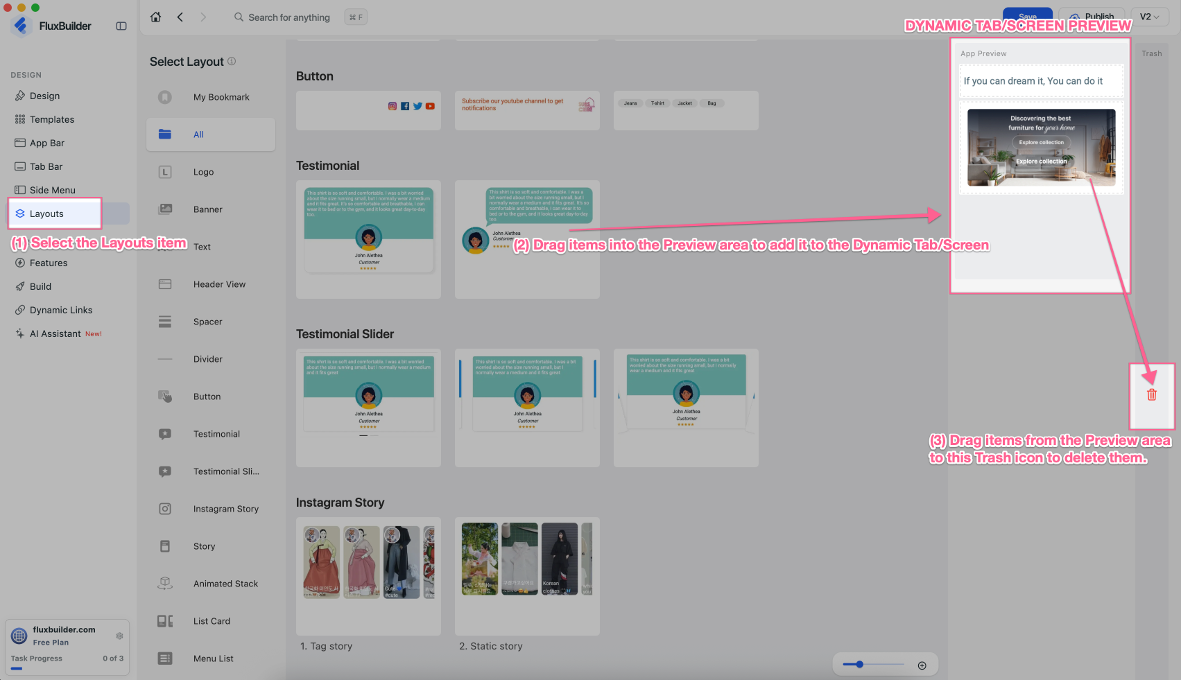Select the 'If you can dream it' preview text
1181x680 pixels.
[x=1033, y=81]
